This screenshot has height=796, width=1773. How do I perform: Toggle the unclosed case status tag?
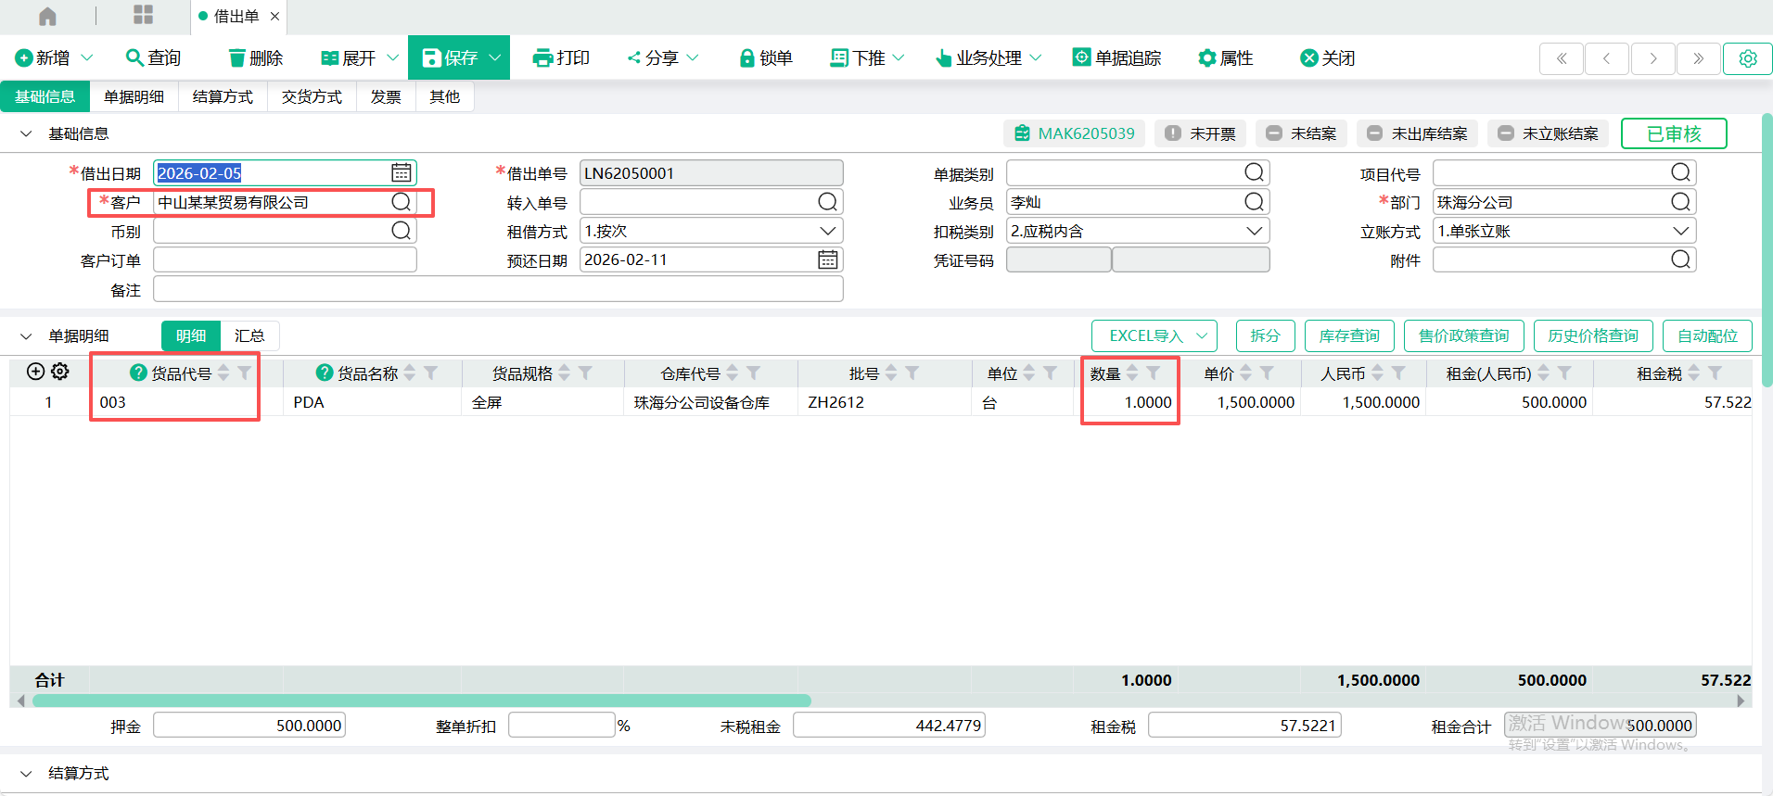[x=1302, y=133]
